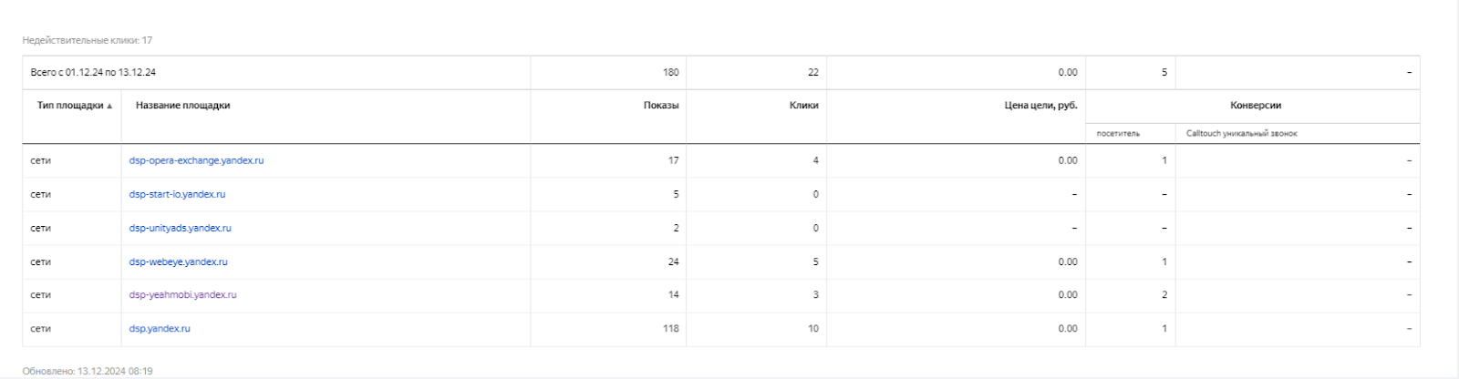Viewport: 1459px width, 379px height.
Task: Open the dsp-start-io.yandex.ru site link
Action: click(177, 194)
